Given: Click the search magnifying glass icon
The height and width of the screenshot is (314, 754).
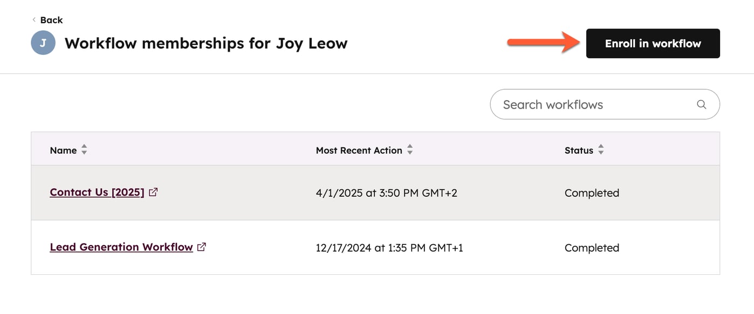Looking at the screenshot, I should tap(701, 104).
